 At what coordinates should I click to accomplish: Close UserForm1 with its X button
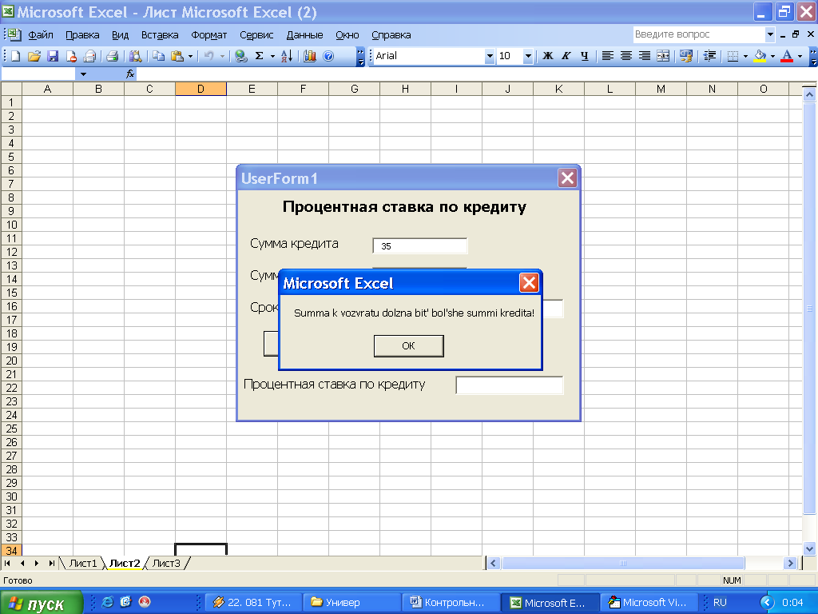[x=567, y=178]
